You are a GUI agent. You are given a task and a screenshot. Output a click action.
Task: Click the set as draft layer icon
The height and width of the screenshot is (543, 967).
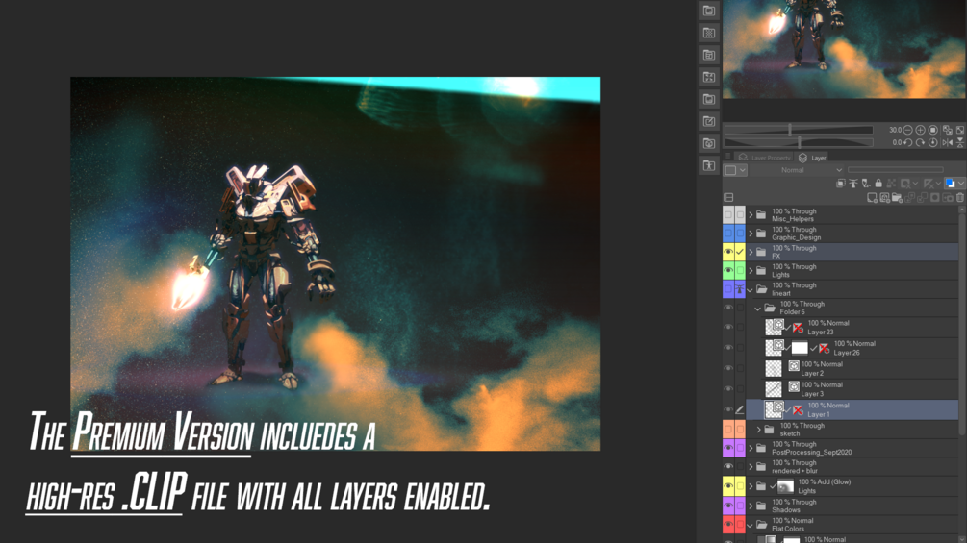coord(866,184)
